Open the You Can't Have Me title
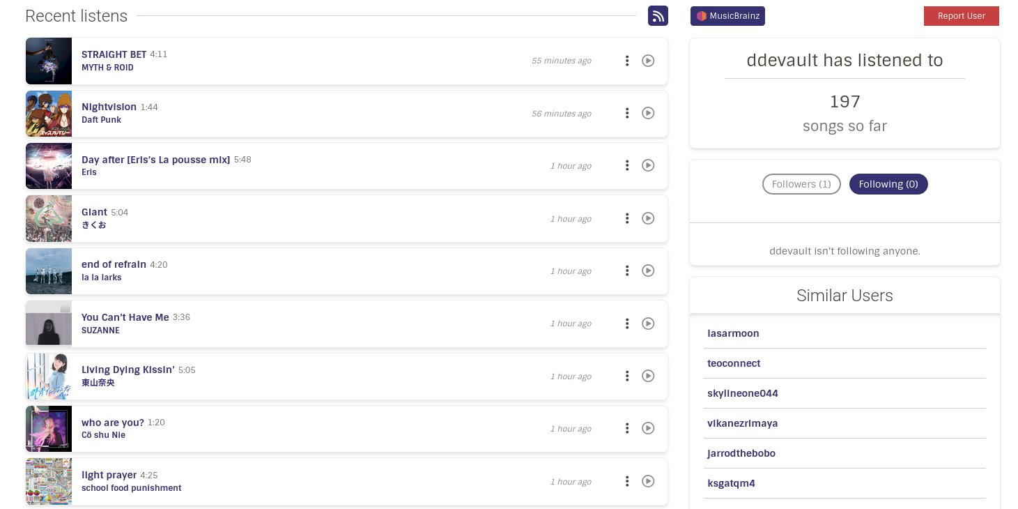The image size is (1018, 509). pos(125,317)
